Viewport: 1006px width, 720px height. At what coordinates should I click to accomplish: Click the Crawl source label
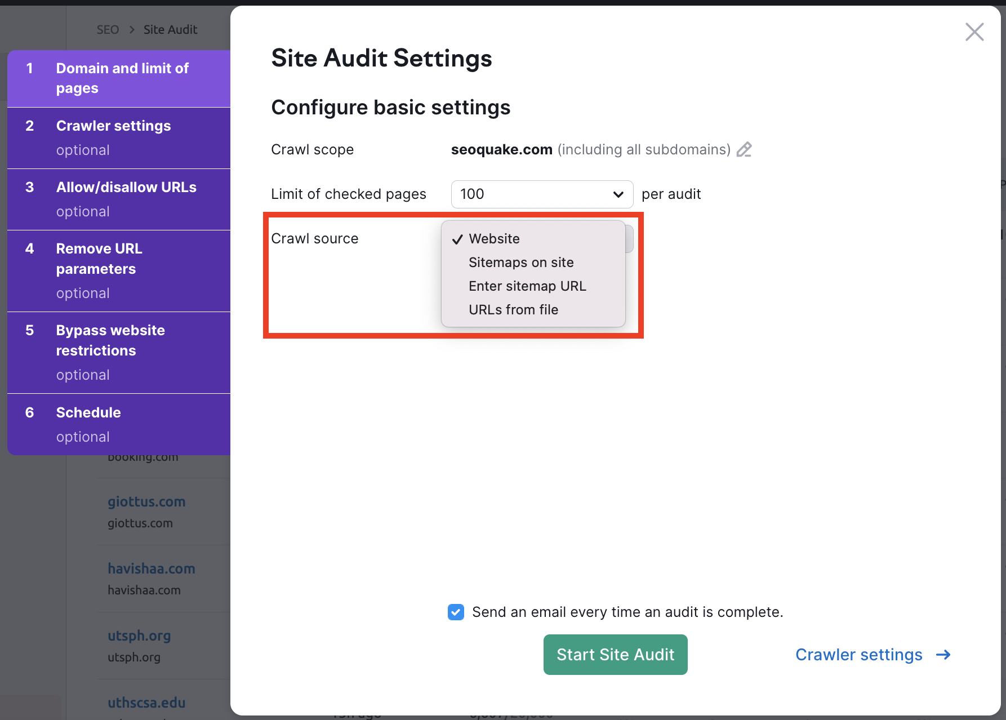tap(314, 239)
